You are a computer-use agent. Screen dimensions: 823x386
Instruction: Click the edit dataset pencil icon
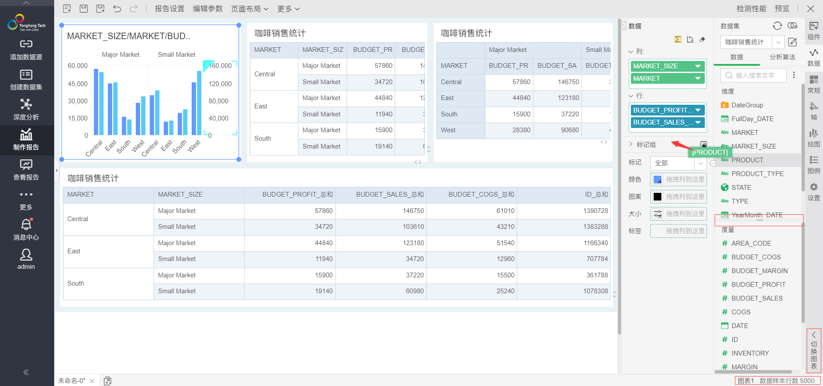tap(792, 42)
